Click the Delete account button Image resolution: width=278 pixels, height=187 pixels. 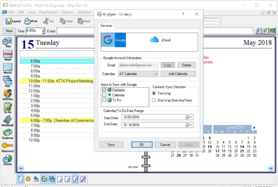click(187, 65)
